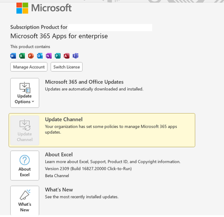This screenshot has width=224, height=217.
Task: Click the Word app icon
Action: [13, 56]
